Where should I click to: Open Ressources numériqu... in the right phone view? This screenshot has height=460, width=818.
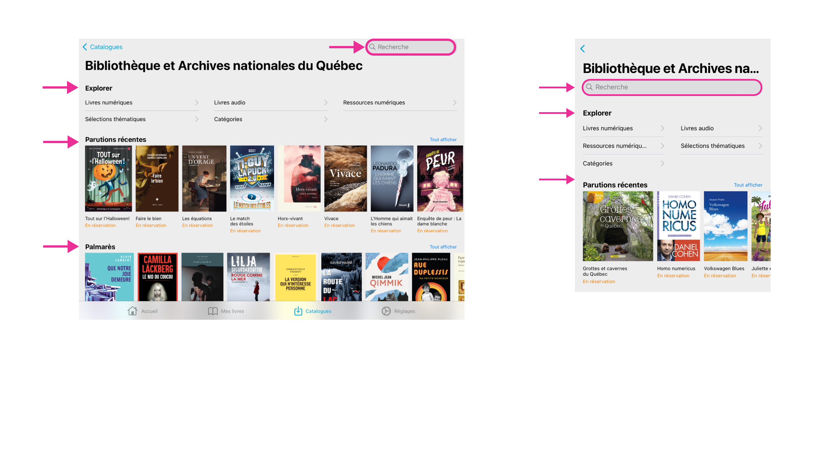624,146
